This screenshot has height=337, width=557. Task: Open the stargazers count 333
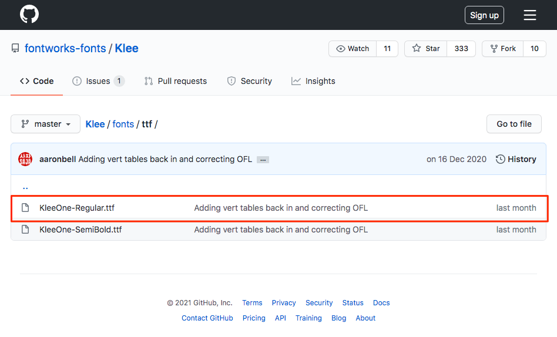pyautogui.click(x=461, y=49)
